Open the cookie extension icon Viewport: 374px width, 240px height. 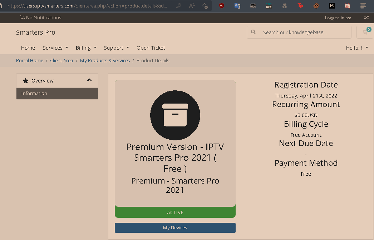[x=316, y=6]
